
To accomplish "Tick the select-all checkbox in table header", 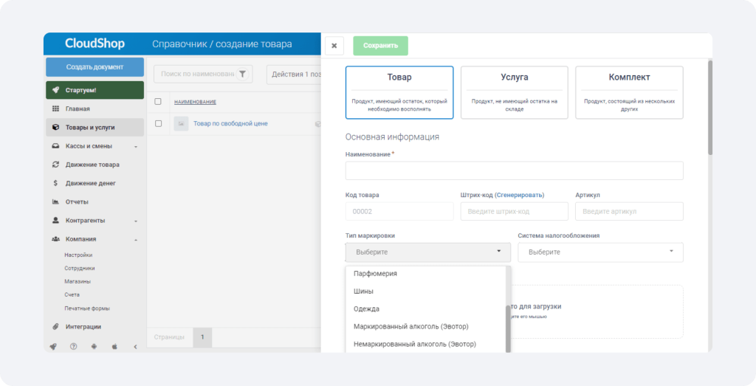I will point(158,102).
